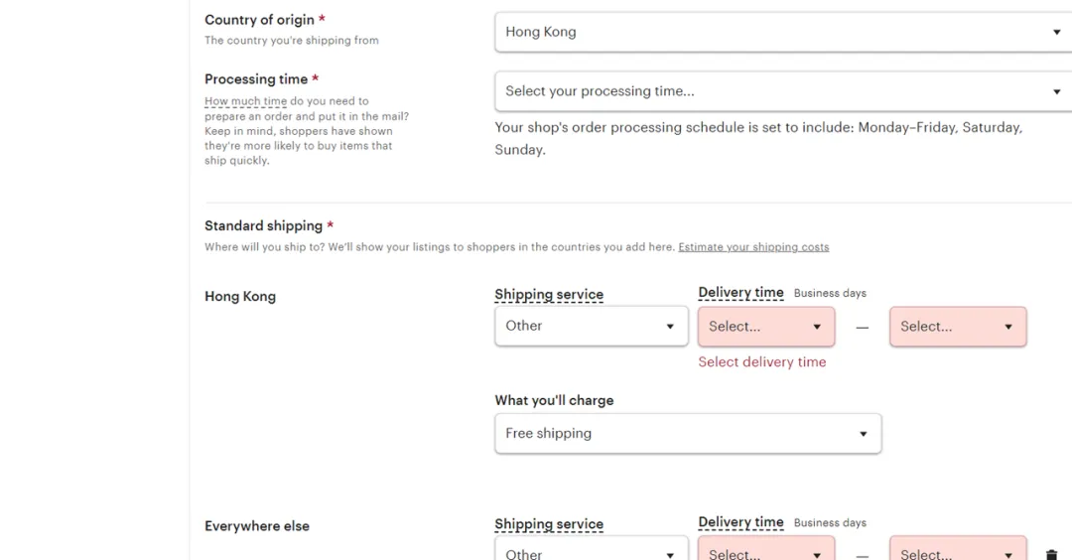Click Everywhere else's Delivery time label
The height and width of the screenshot is (560, 1072).
click(x=740, y=522)
